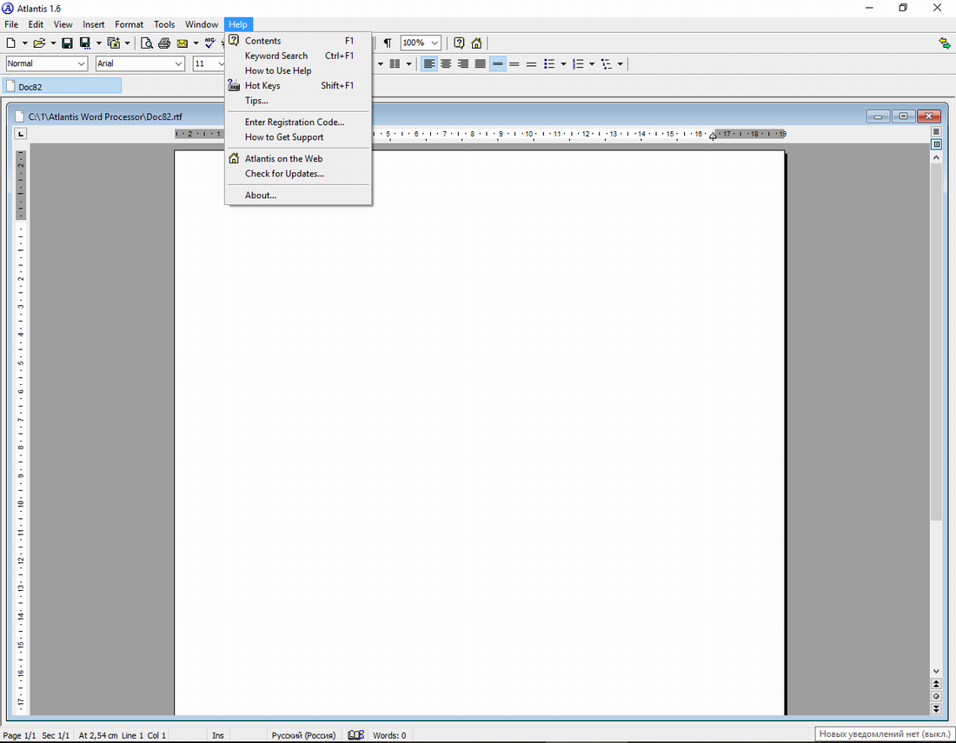Open the File menu
Viewport: 956px width, 743px height.
(x=11, y=24)
